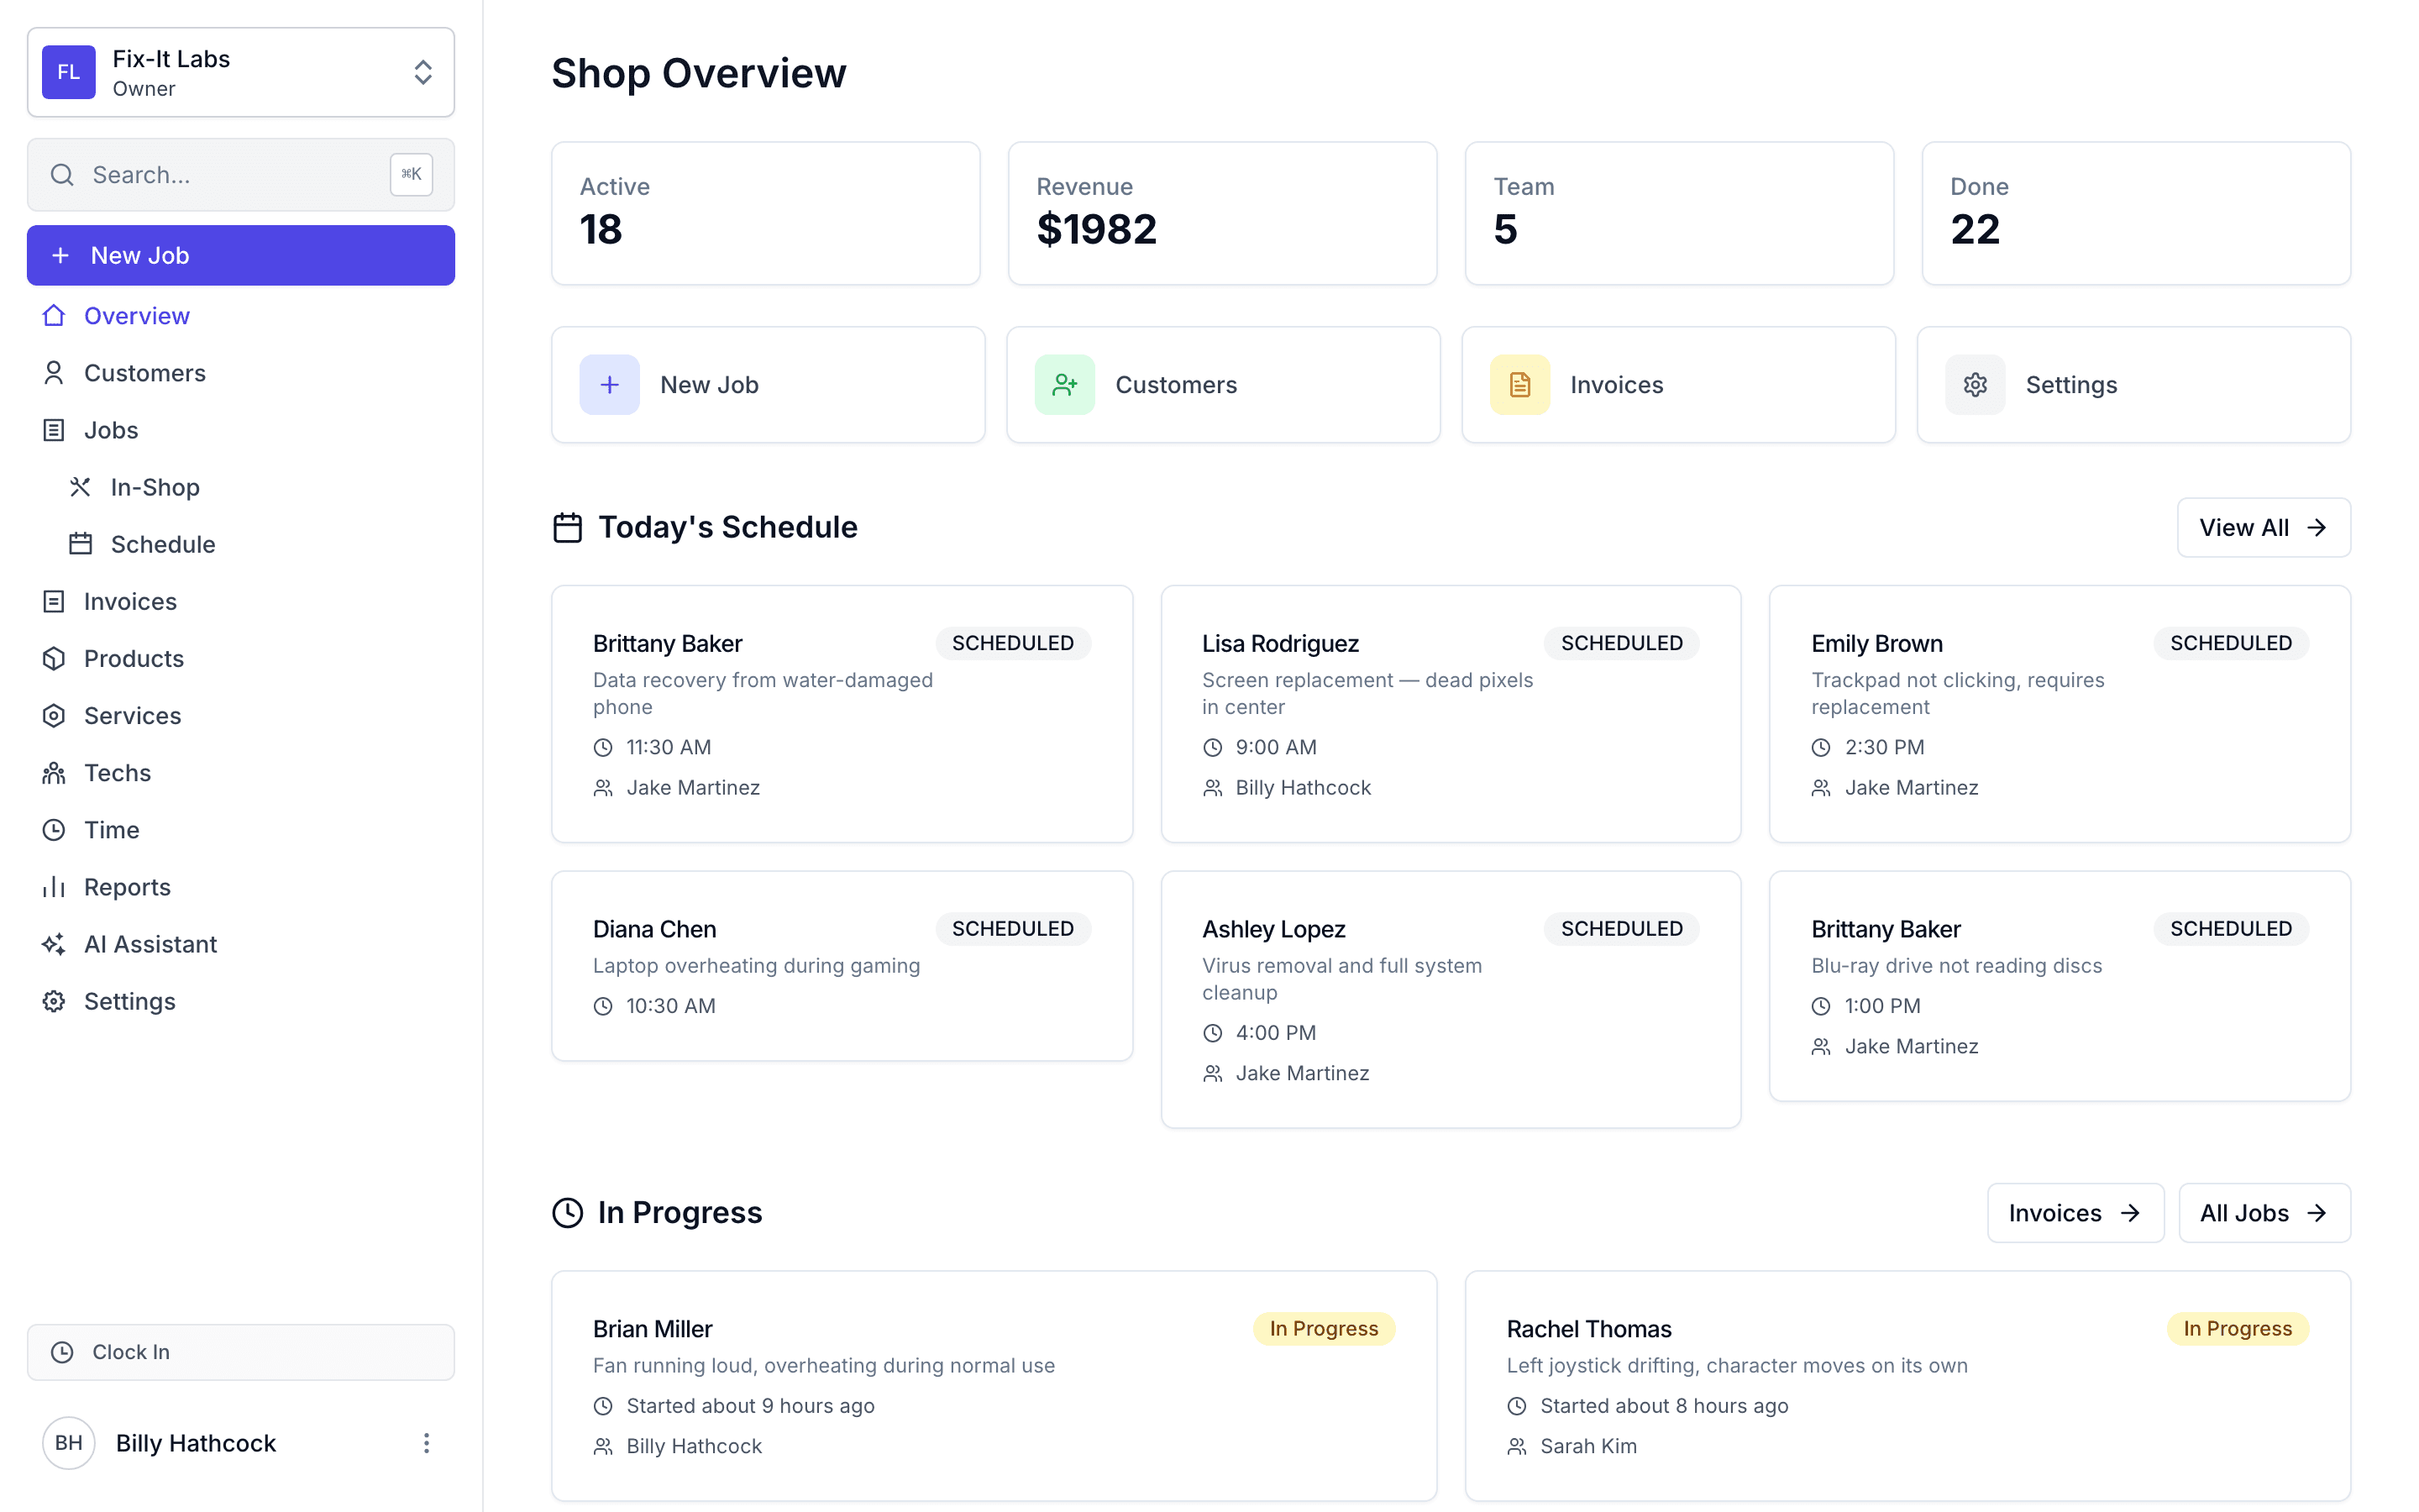The width and height of the screenshot is (2419, 1512).
Task: Expand View All on Today's Schedule
Action: (x=2263, y=527)
